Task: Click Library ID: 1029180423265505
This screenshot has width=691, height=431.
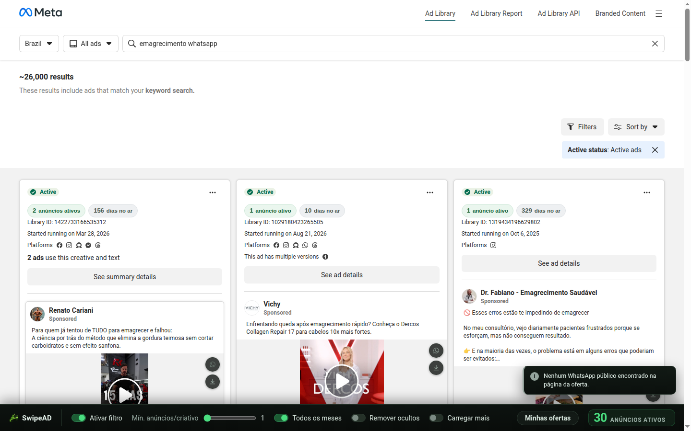Action: 284,222
